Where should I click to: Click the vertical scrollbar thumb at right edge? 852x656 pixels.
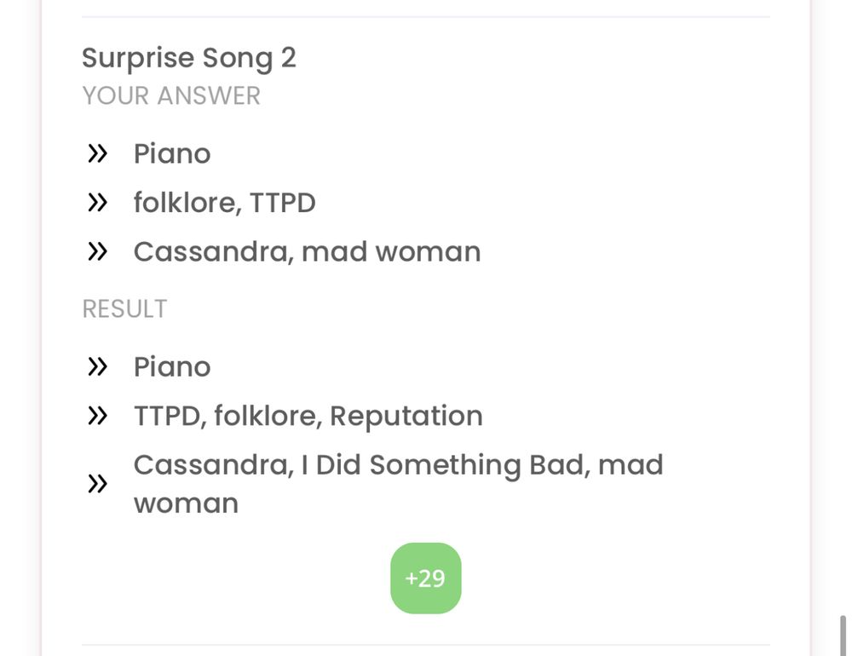tap(843, 636)
